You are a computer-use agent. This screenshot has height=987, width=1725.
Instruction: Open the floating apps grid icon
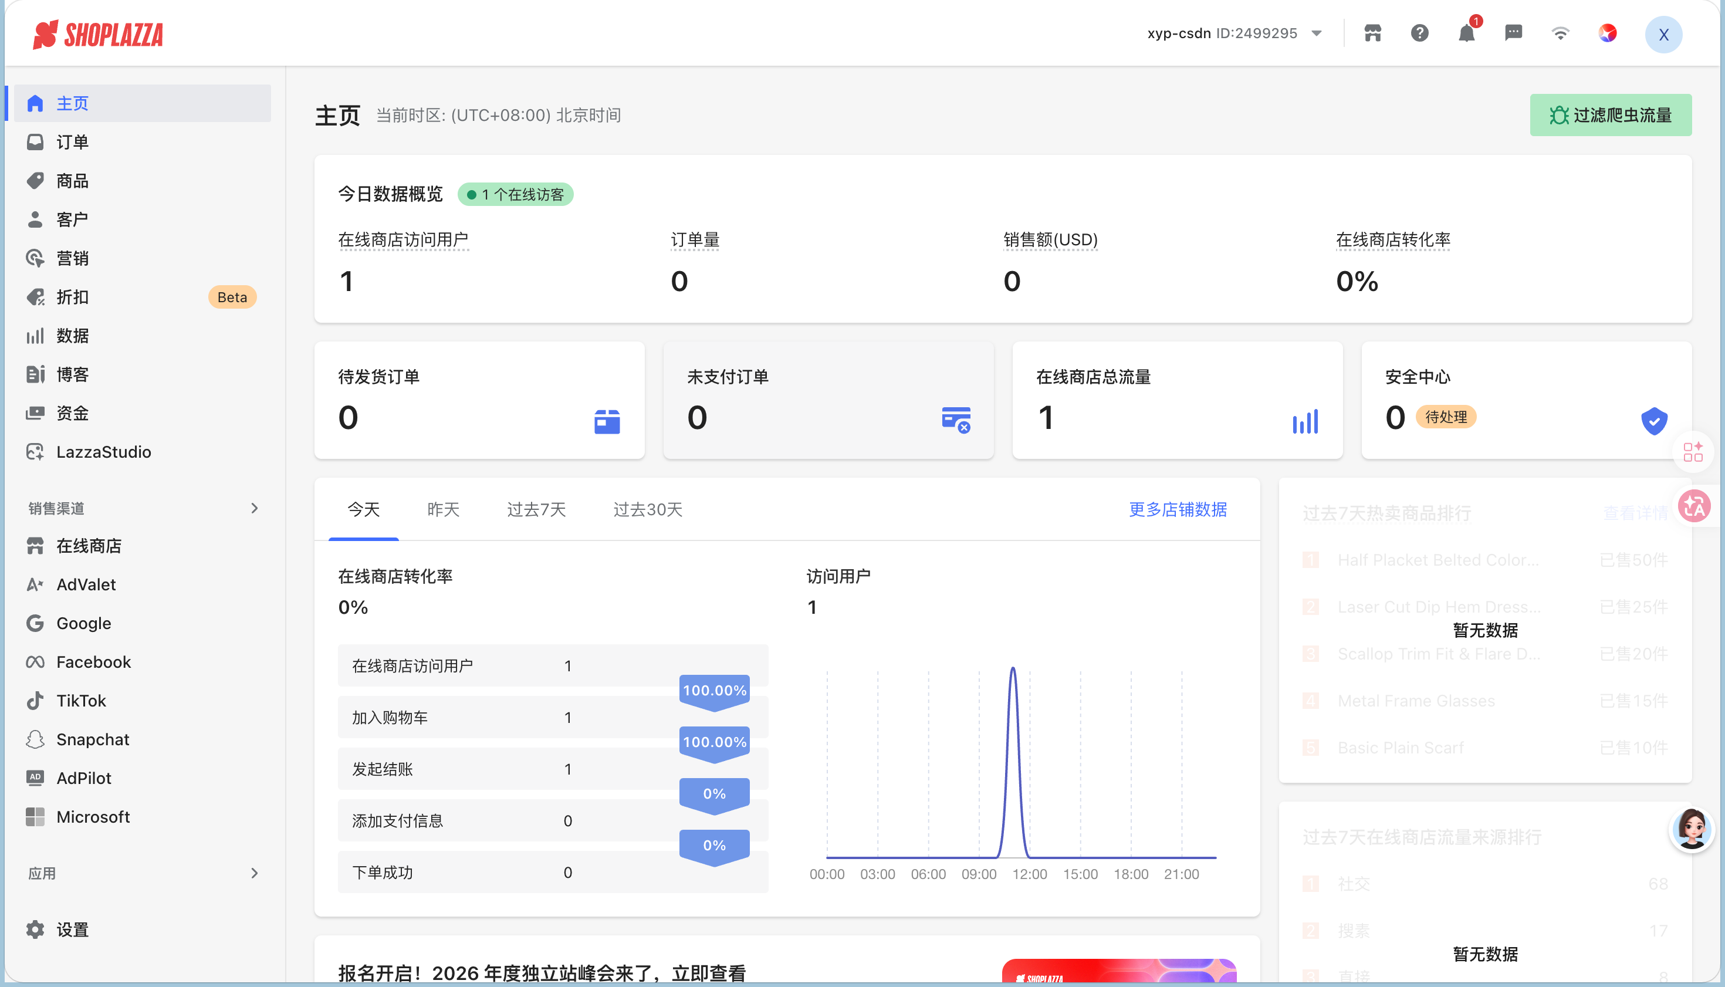tap(1693, 451)
